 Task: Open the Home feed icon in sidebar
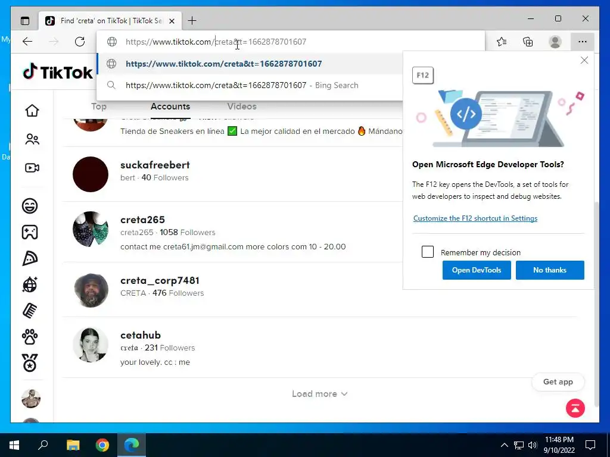(x=32, y=110)
